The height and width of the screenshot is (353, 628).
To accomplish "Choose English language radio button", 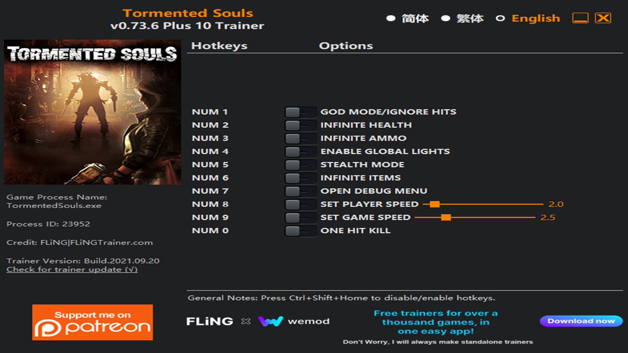I will click(x=500, y=18).
